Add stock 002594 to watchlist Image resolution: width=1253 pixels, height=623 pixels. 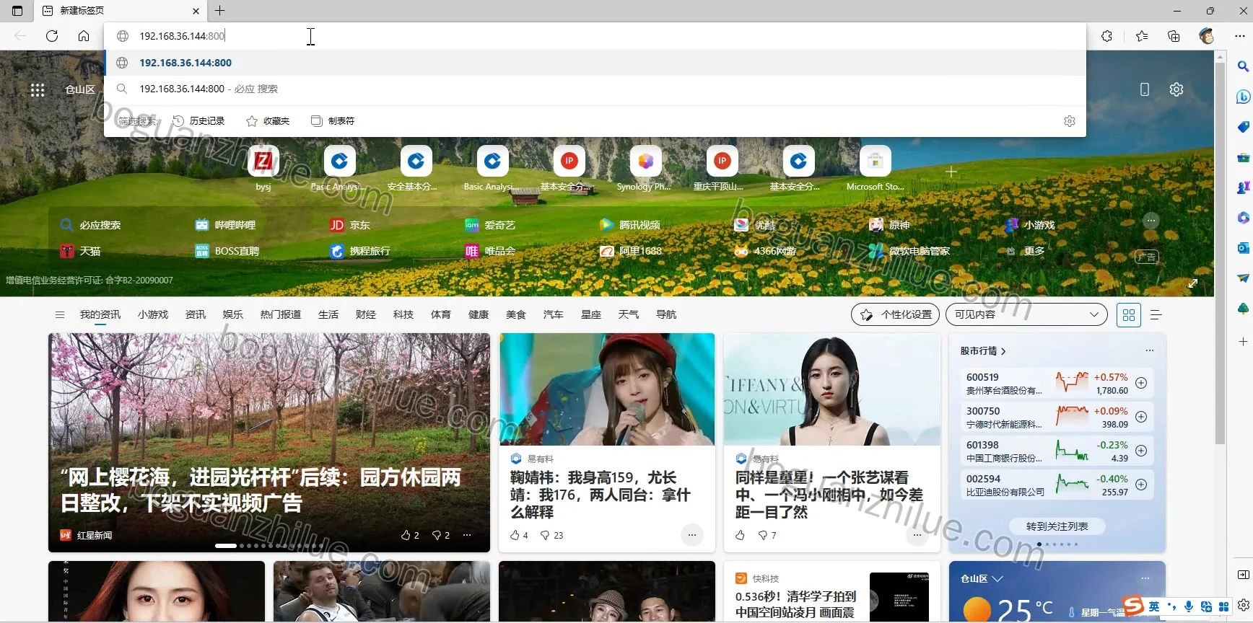pos(1141,485)
